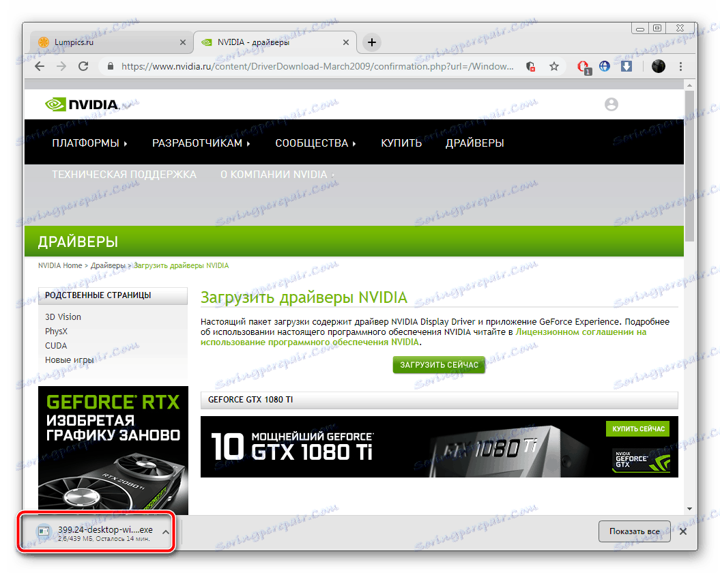This screenshot has height=573, width=720.
Task: Open the NVIDIA user account icon
Action: click(611, 104)
